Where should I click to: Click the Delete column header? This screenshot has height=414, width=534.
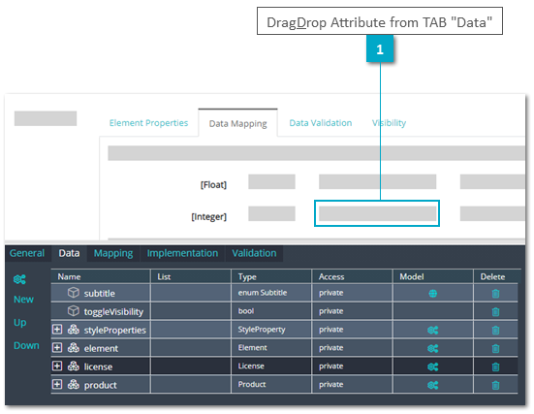pyautogui.click(x=495, y=276)
